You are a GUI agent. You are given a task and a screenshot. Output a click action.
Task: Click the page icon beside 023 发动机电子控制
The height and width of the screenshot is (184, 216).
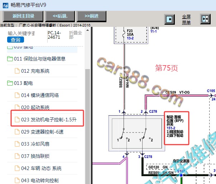tap(17, 120)
